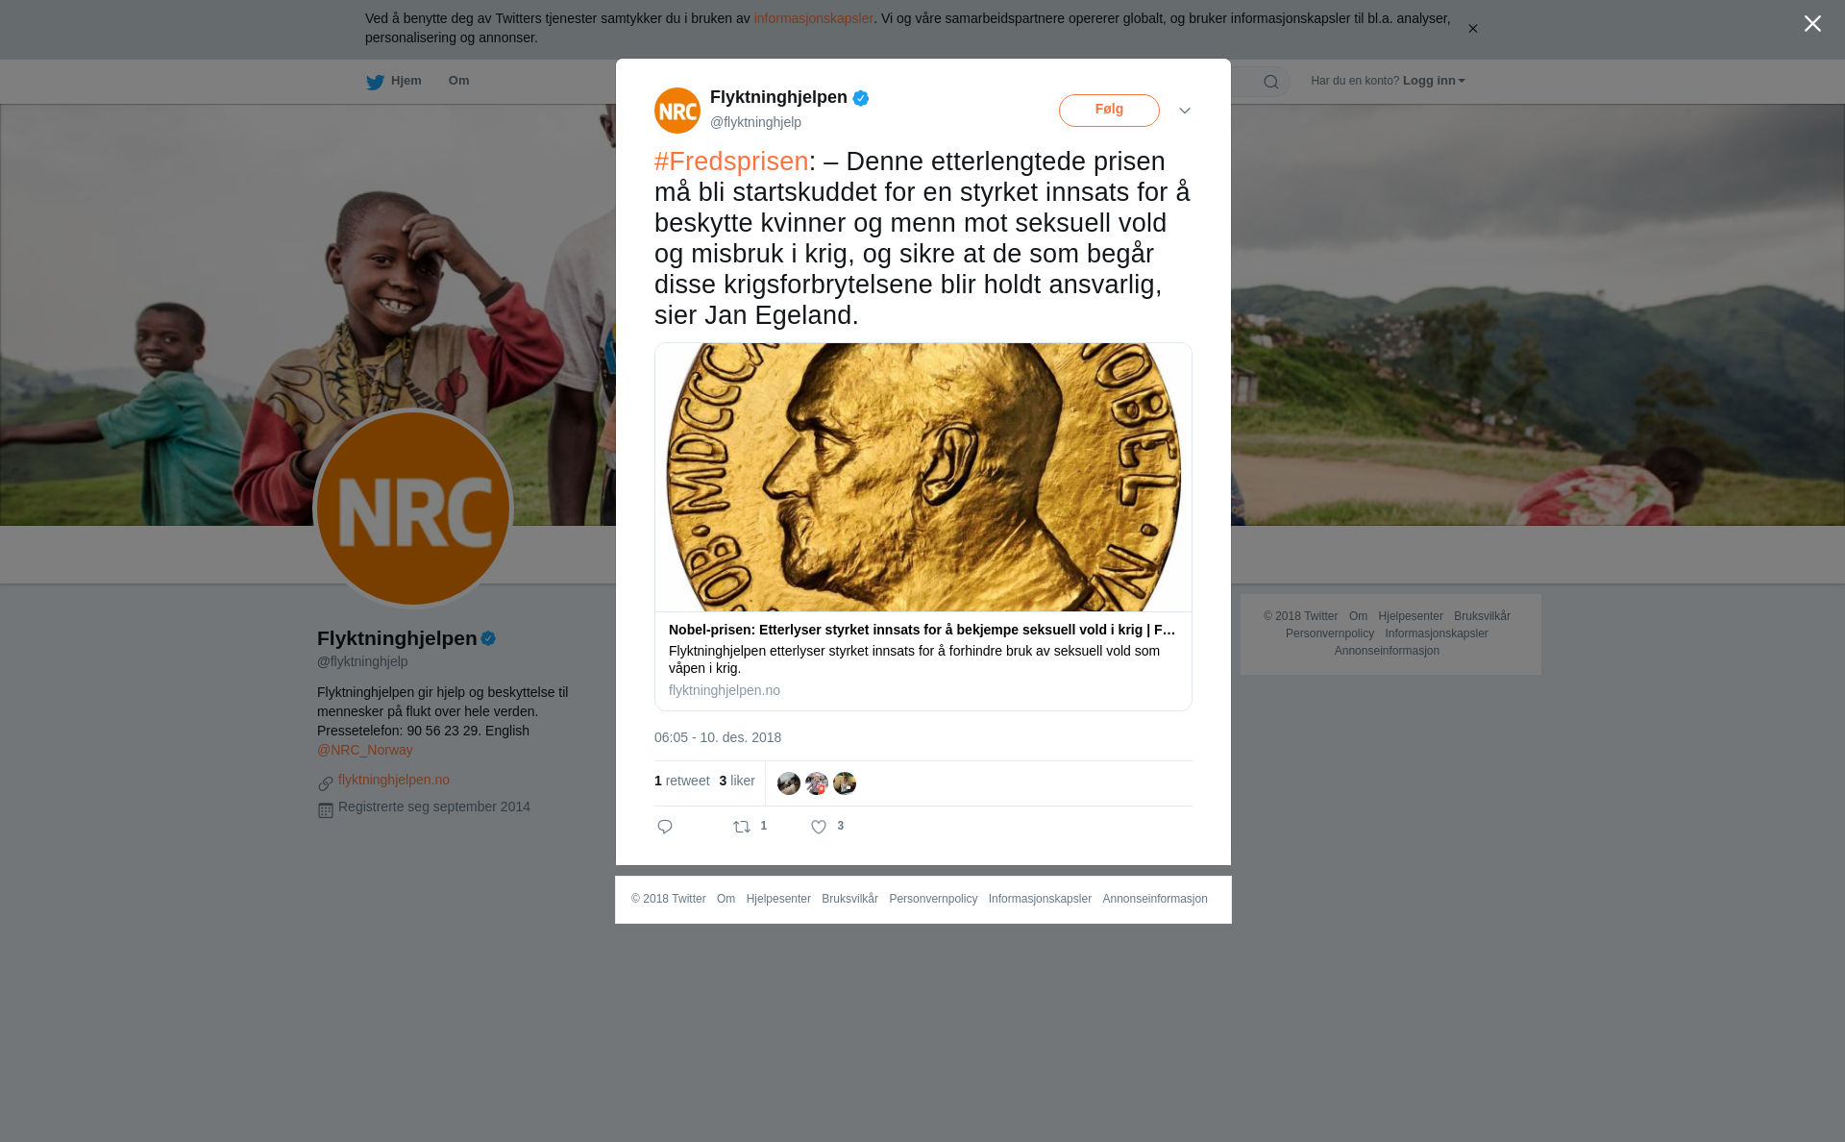The image size is (1845, 1142).
Task: Click the third liker's avatar thumbnail
Action: (845, 783)
